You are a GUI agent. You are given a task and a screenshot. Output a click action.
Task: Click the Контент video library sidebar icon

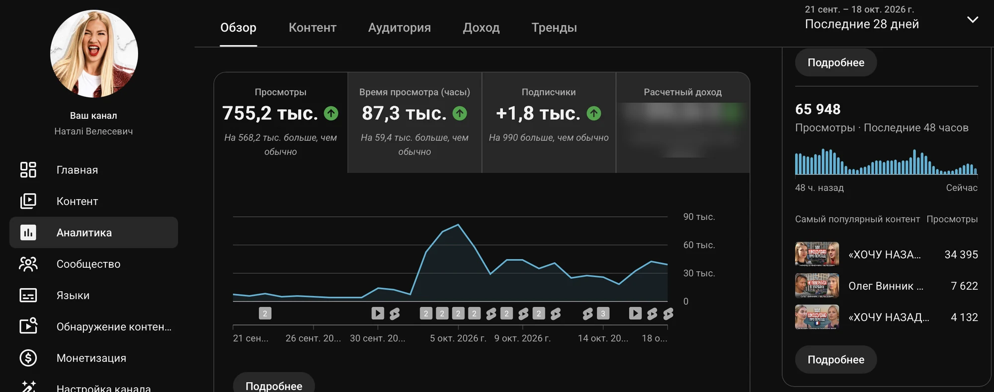point(28,201)
